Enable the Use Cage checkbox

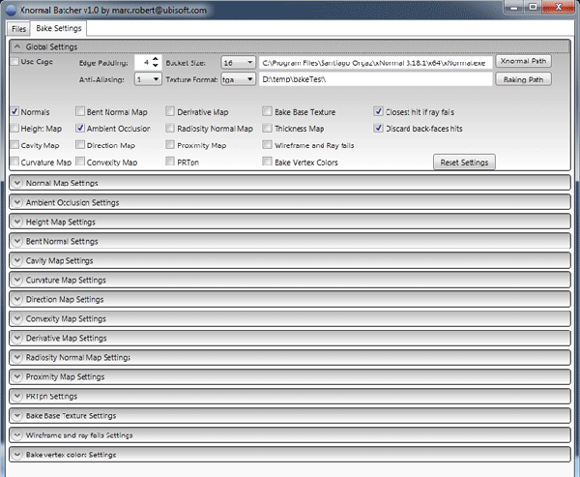(x=14, y=61)
